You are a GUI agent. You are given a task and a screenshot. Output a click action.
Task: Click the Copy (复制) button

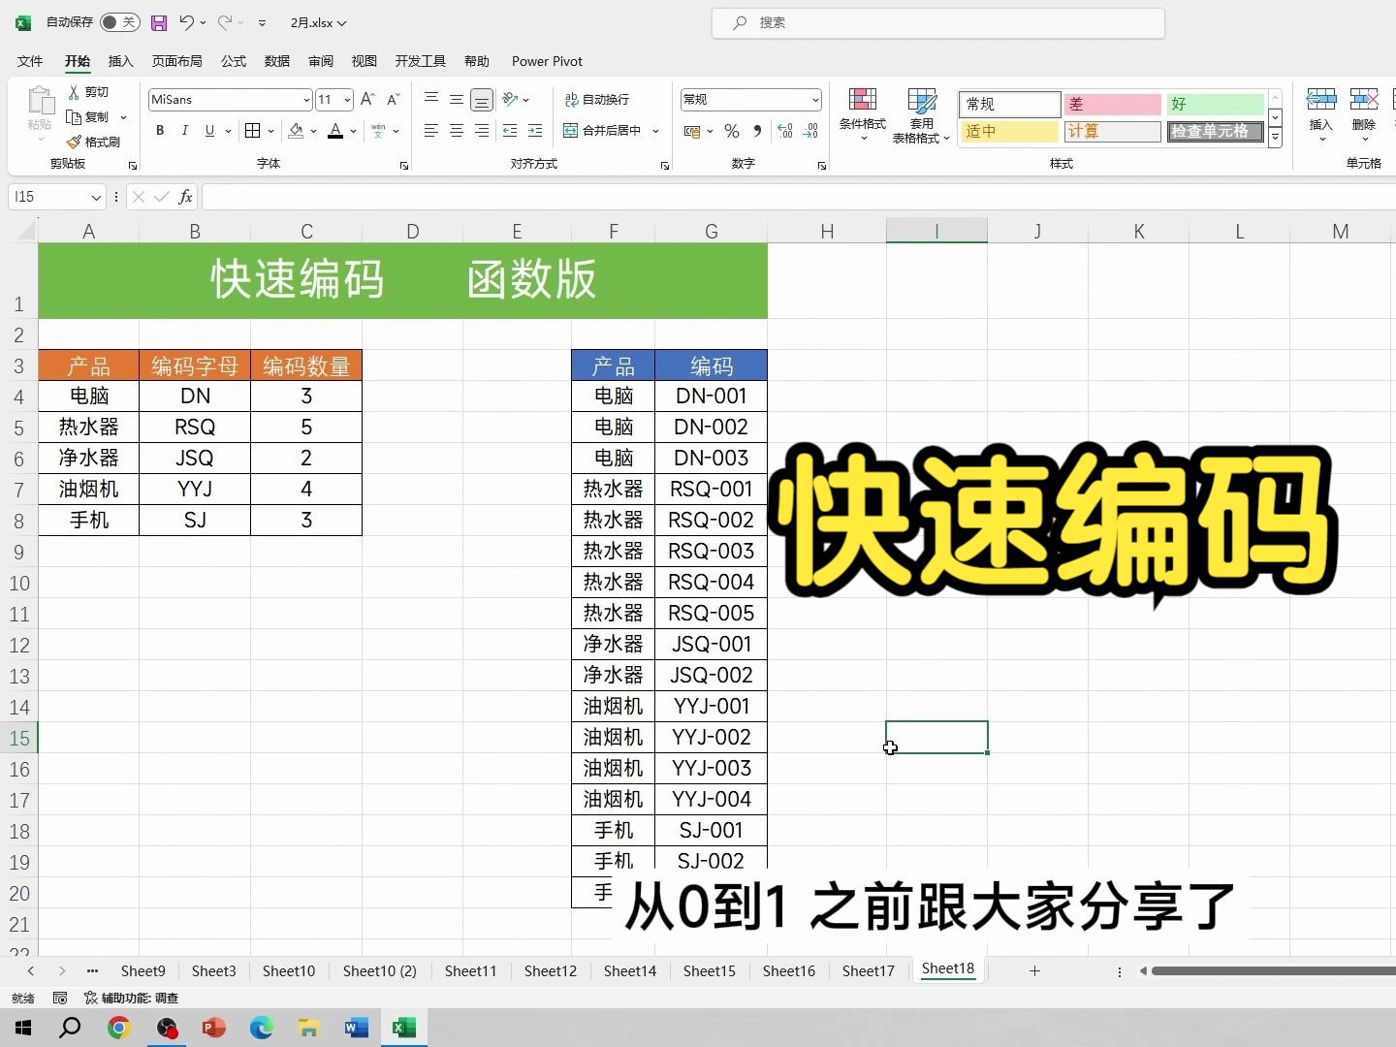(89, 117)
